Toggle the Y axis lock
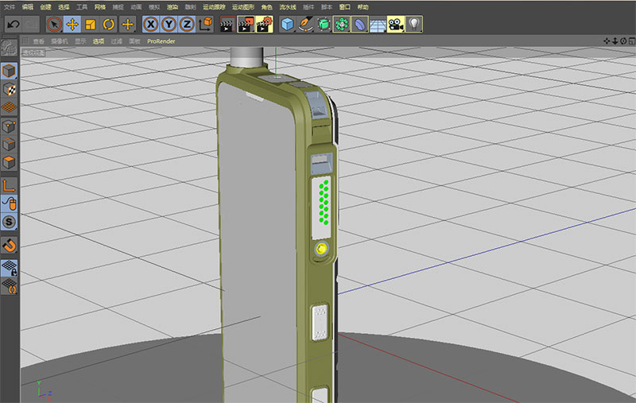Image resolution: width=636 pixels, height=403 pixels. click(169, 25)
